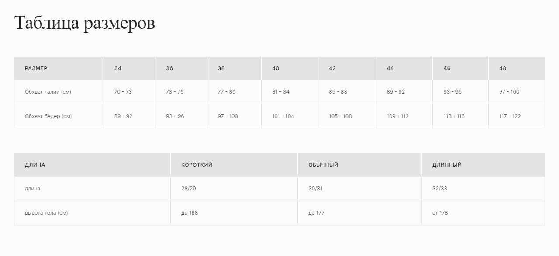
Task: Click length value 30/31
Action: pos(315,189)
